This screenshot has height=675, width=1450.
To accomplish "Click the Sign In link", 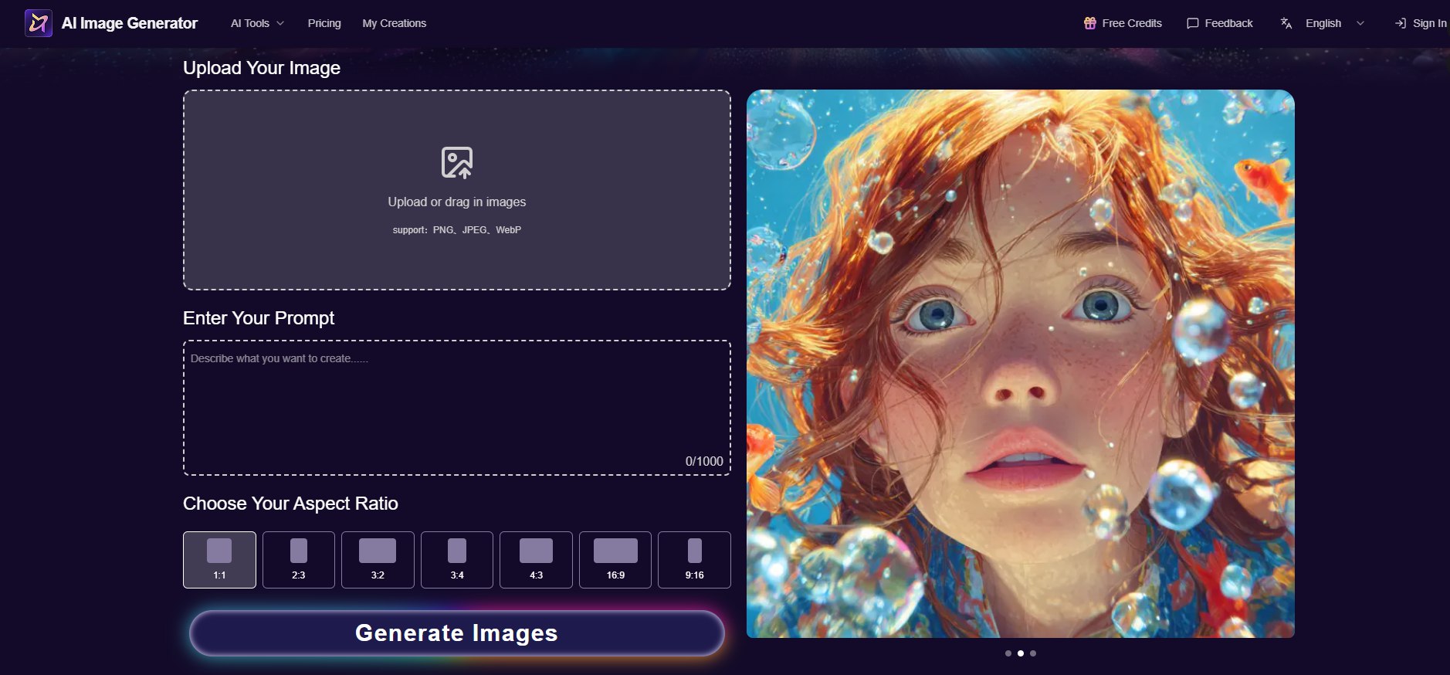I will [1428, 23].
